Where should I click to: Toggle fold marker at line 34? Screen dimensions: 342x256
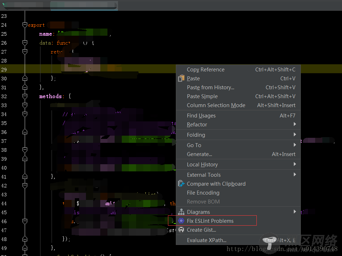(x=25, y=114)
